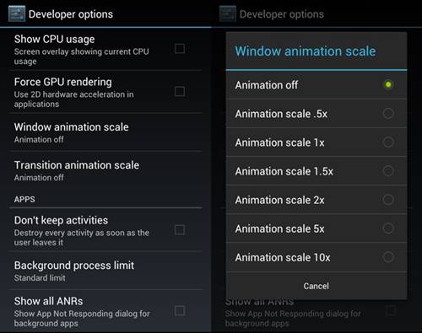Viewport: 422px width, 333px height.
Task: Open the Transition animation scale setting
Action: pyautogui.click(x=105, y=170)
